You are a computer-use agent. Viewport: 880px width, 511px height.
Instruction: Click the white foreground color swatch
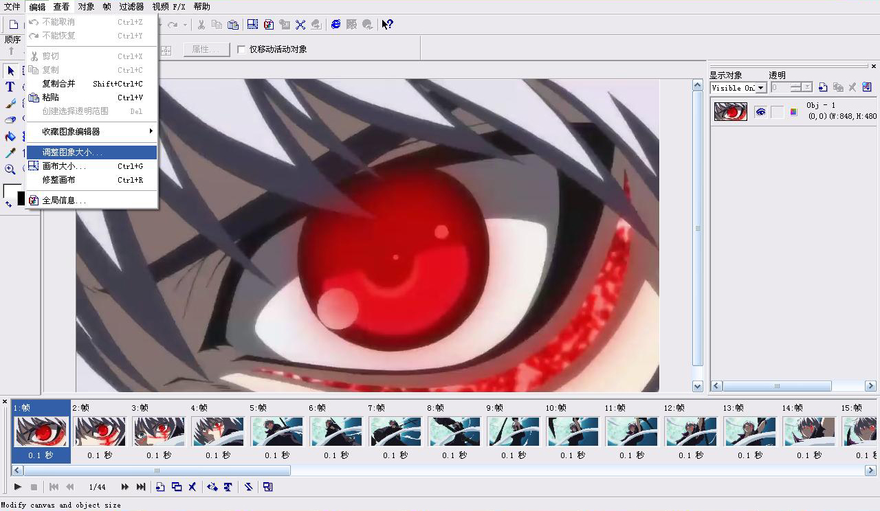click(12, 191)
